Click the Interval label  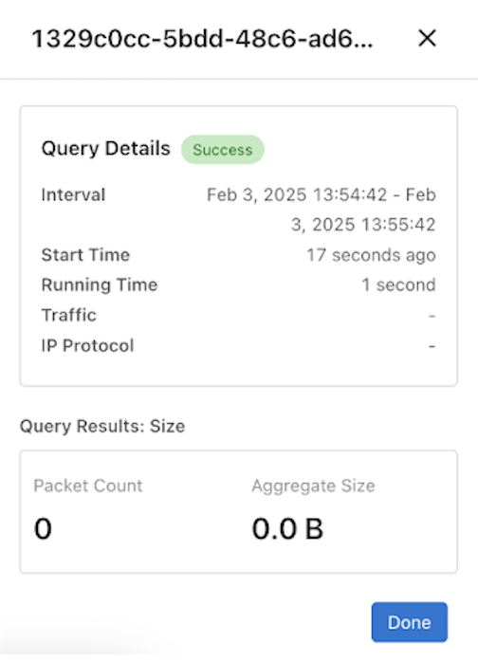tap(73, 194)
